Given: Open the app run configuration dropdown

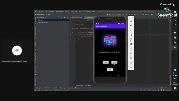Looking at the screenshot, I should (x=110, y=14).
